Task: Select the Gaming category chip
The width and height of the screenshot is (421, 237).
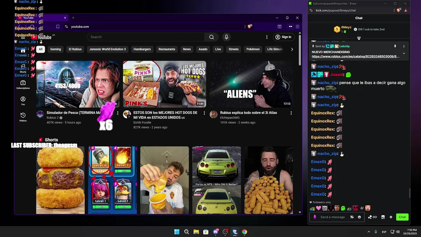Action: (x=56, y=49)
